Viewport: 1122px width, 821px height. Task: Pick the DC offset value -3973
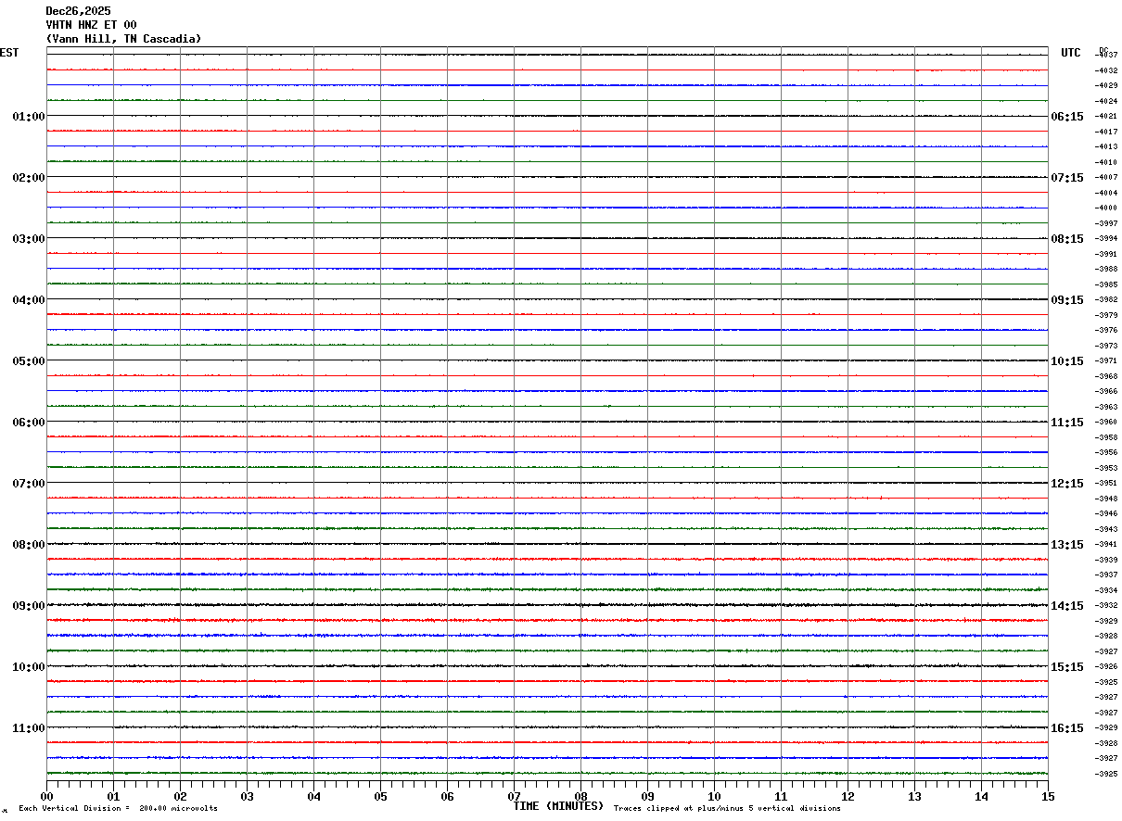tap(1106, 346)
